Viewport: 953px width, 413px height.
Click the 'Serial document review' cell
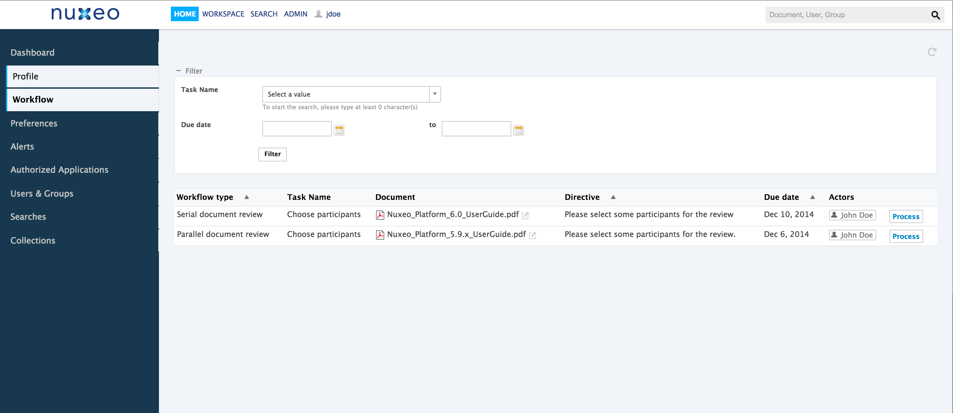(220, 215)
